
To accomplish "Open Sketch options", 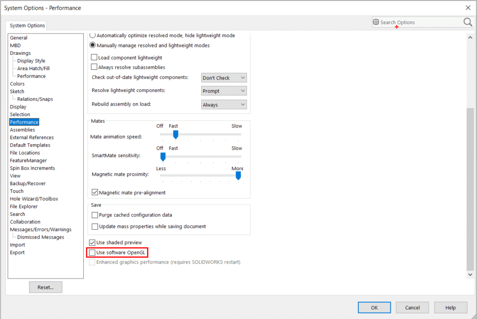I will (x=17, y=92).
